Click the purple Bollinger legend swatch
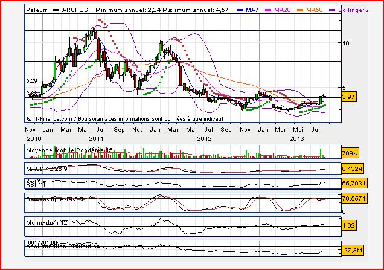Screen dimensions: 384x270 [332, 10]
